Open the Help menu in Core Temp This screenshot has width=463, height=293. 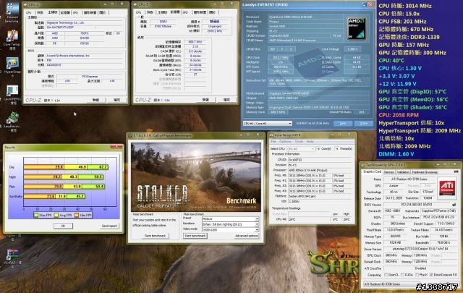[310, 142]
